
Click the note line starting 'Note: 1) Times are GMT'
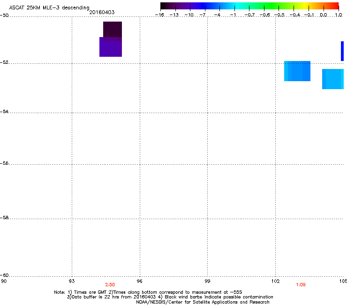click(x=148, y=292)
